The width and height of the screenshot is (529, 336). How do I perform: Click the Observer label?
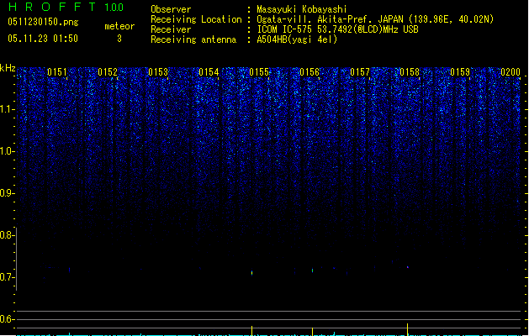pos(171,9)
